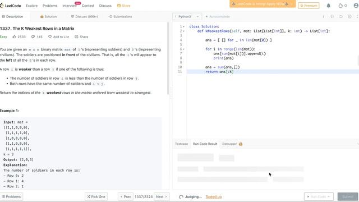Switch to the Discuss (999+) tab

point(85,16)
